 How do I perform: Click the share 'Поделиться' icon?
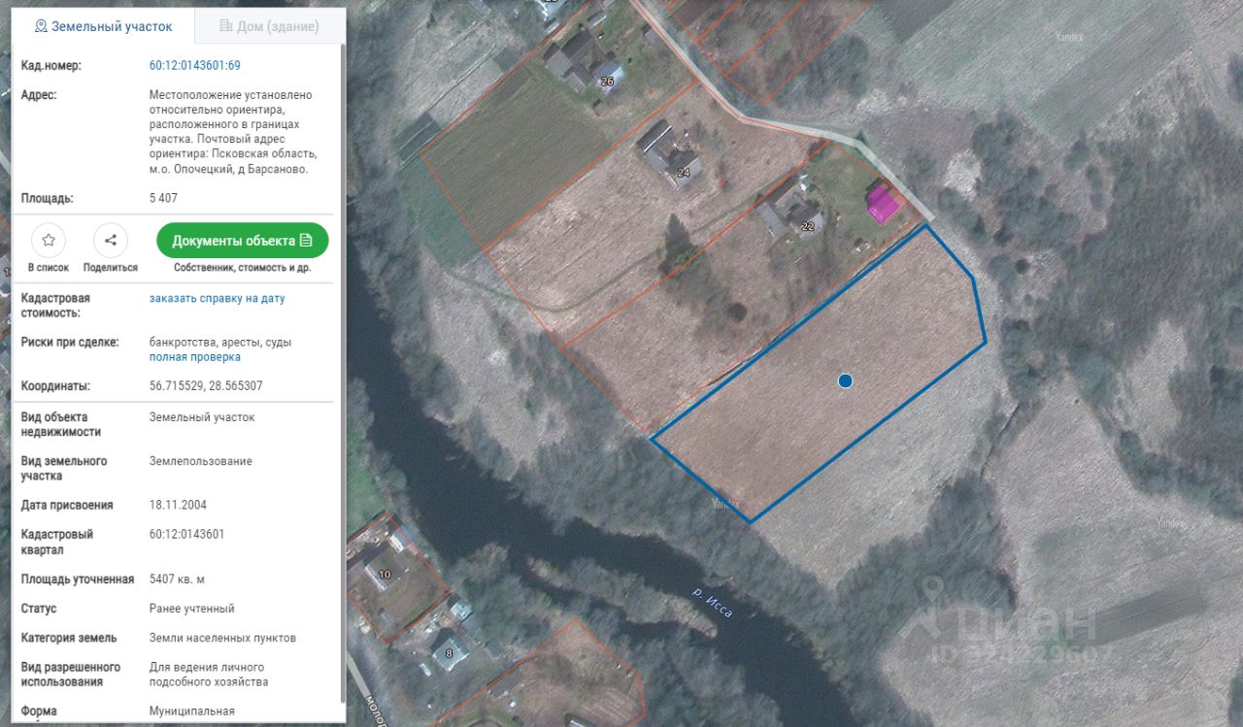point(111,240)
